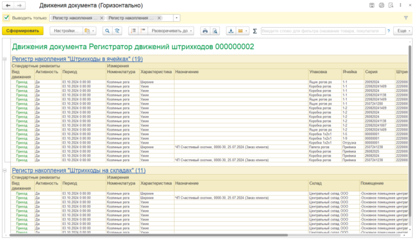Open the vertical dots menu in title bar
414x240 pixels.
(x=400, y=5)
